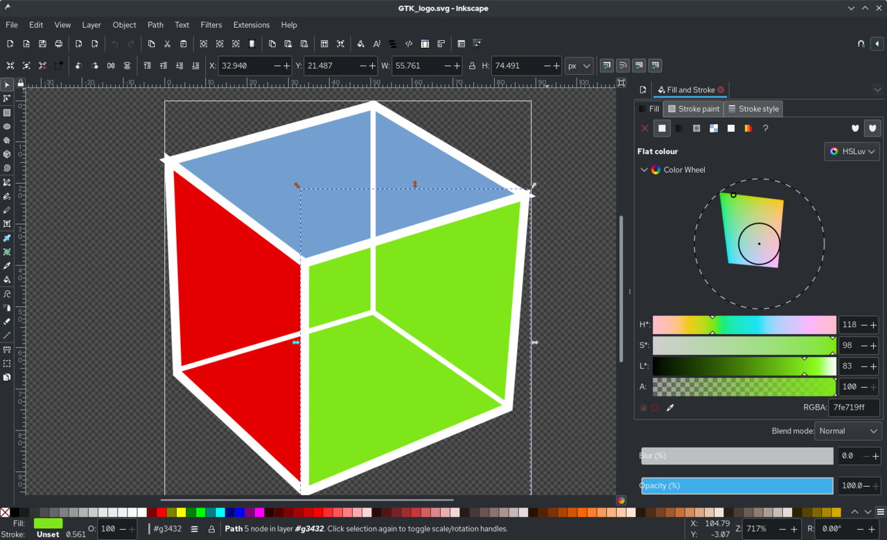Set fill to No paint (X)
The image size is (887, 540).
[645, 128]
